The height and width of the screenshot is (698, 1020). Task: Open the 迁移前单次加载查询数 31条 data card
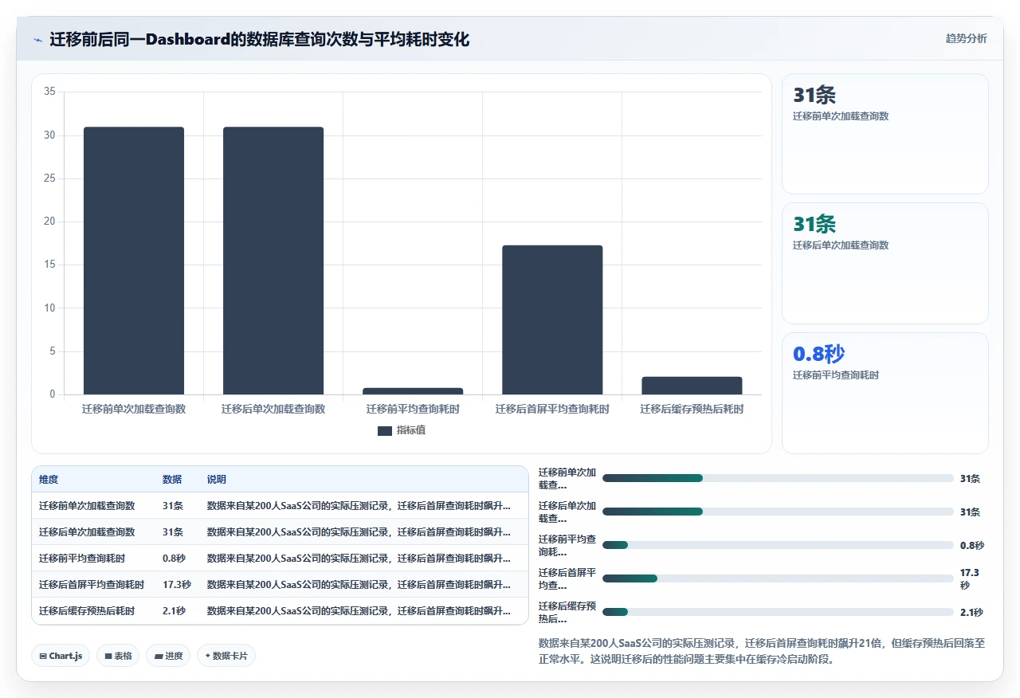pos(885,134)
